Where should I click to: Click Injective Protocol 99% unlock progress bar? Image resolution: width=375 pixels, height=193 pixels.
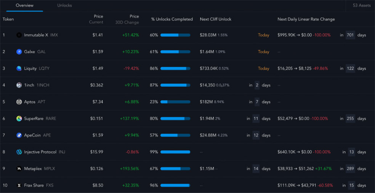[x=175, y=152]
